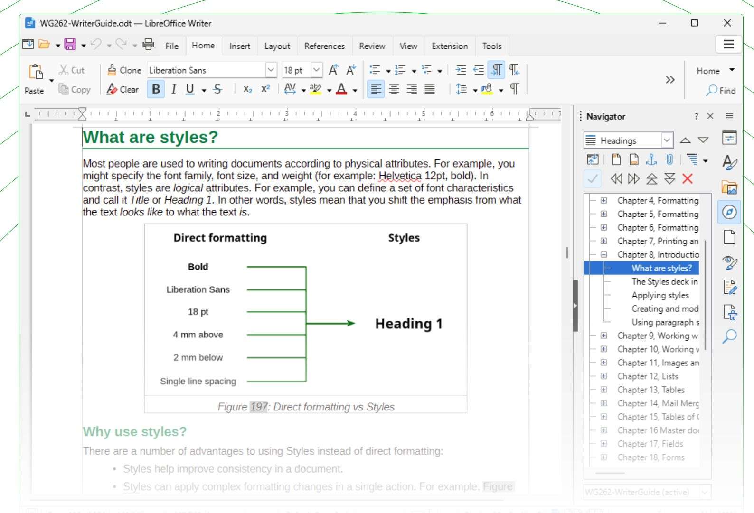Justify the paragraph text

(x=430, y=89)
